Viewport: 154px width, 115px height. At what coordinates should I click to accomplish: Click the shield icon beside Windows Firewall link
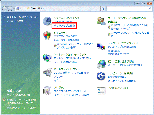coord(55,46)
